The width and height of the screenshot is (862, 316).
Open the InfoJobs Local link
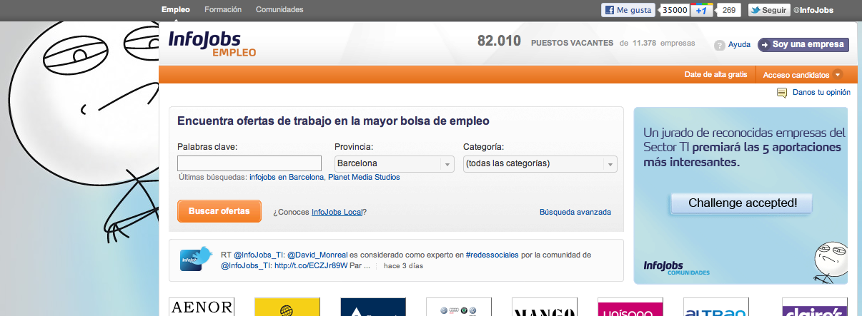point(337,212)
